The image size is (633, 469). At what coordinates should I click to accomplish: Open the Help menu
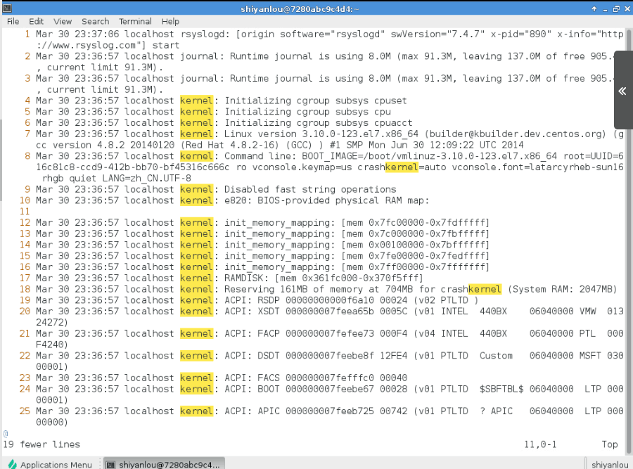tap(170, 21)
